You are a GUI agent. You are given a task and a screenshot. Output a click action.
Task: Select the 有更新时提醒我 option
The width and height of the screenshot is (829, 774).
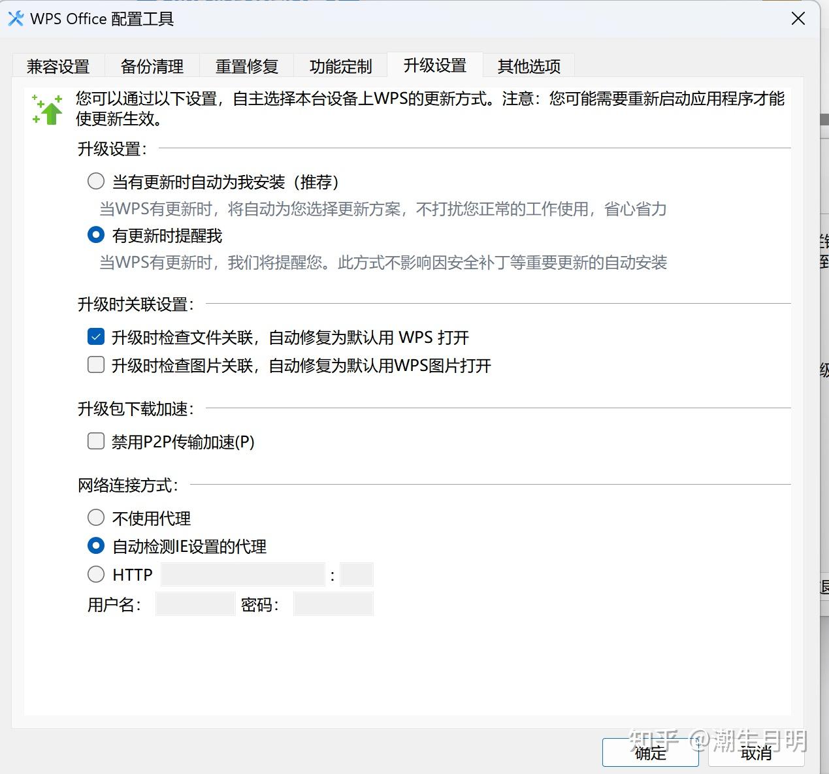click(x=96, y=234)
